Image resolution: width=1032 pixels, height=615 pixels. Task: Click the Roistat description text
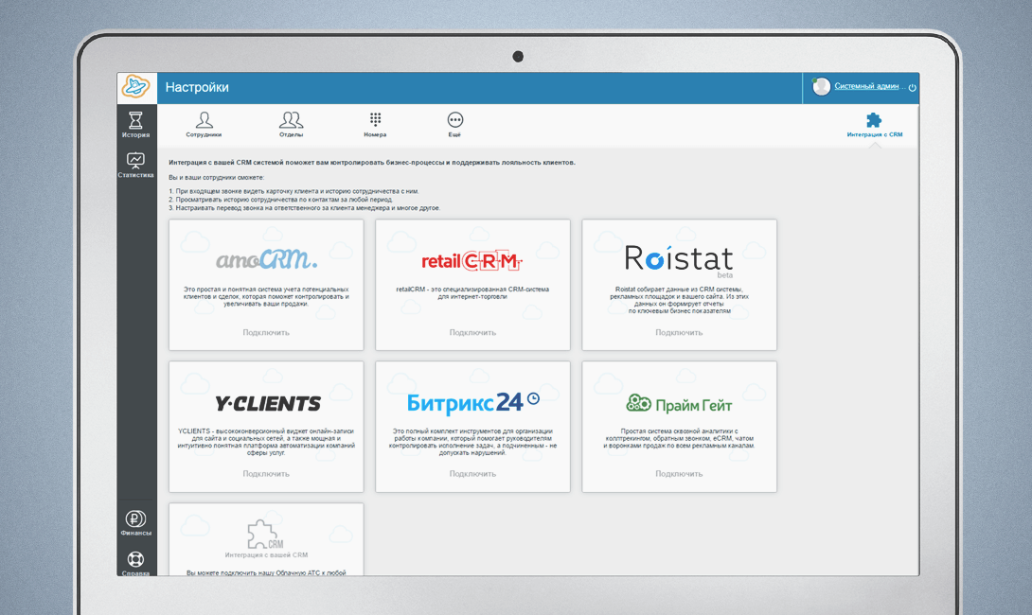(679, 300)
